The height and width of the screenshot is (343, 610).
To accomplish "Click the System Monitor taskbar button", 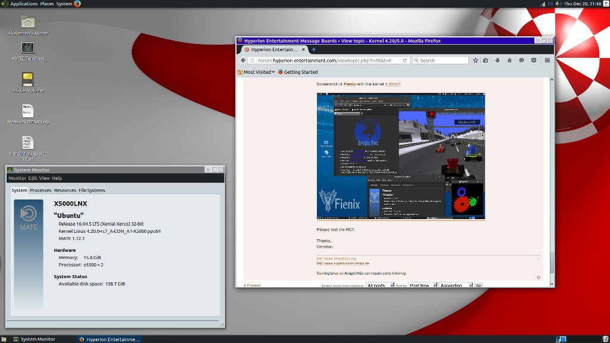I will tap(34, 339).
